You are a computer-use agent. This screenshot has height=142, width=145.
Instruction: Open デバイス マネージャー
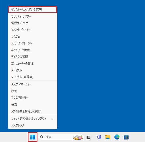[32, 43]
